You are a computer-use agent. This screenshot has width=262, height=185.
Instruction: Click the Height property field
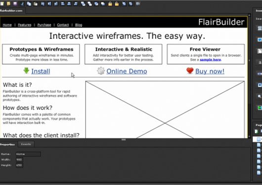(19, 165)
